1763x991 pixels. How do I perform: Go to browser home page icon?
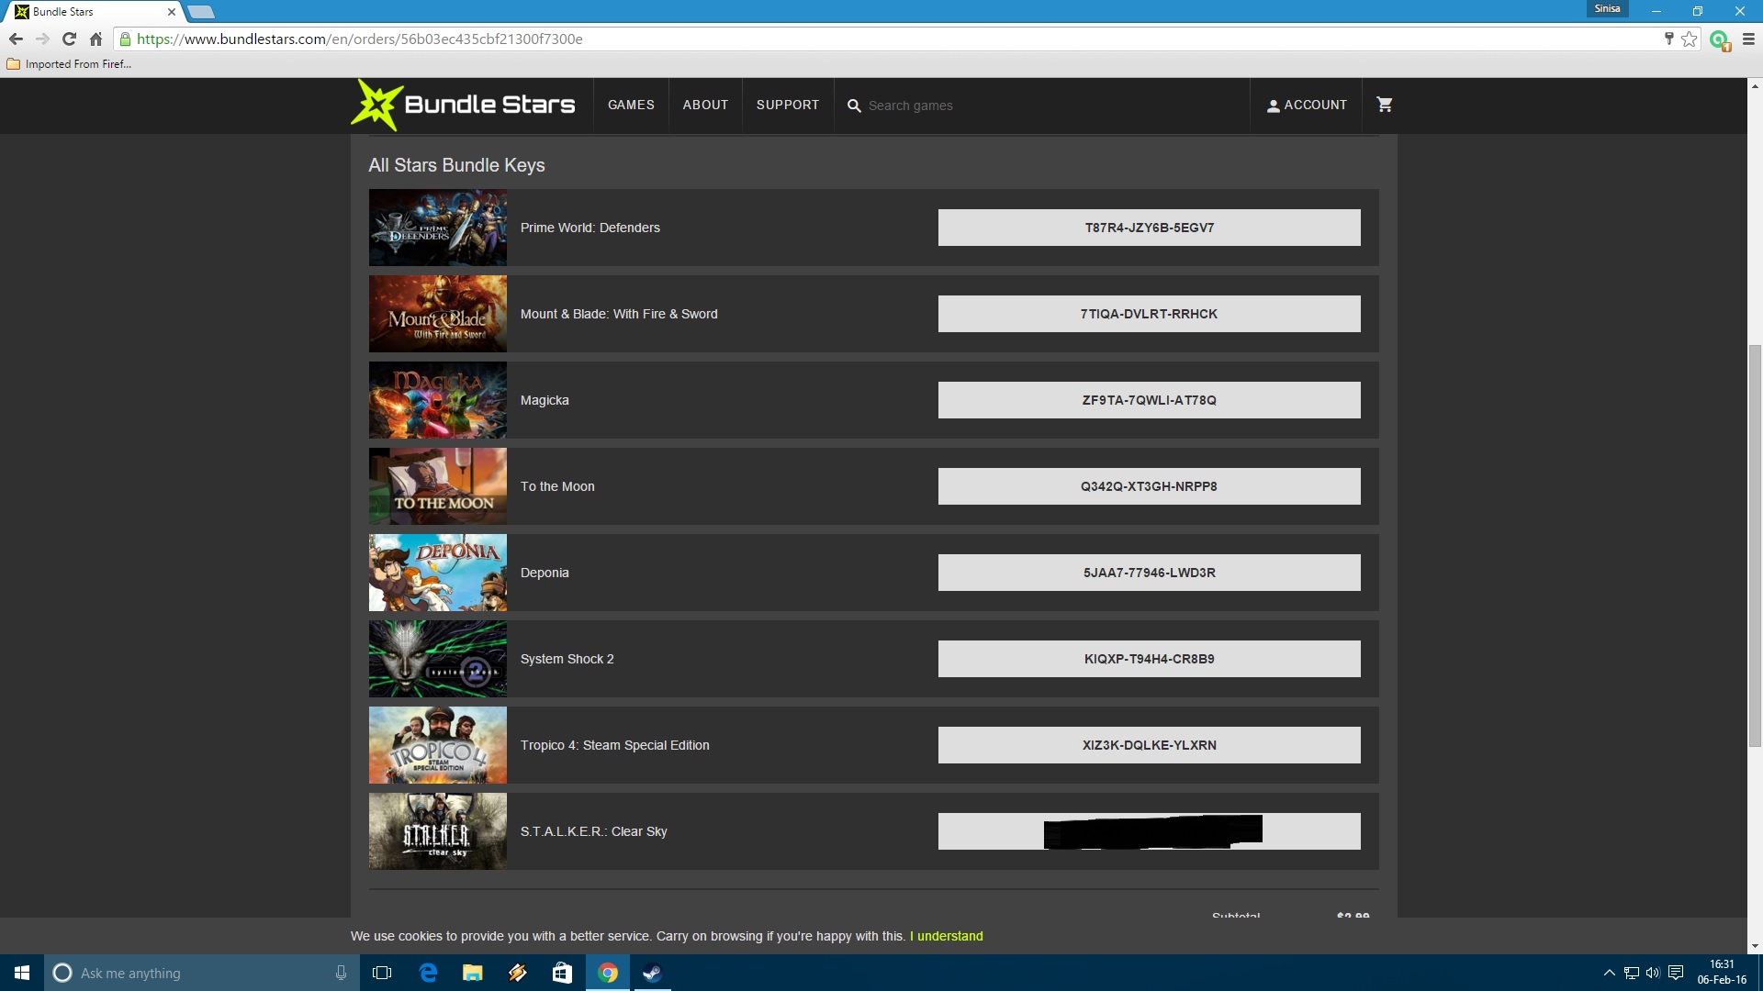point(95,39)
